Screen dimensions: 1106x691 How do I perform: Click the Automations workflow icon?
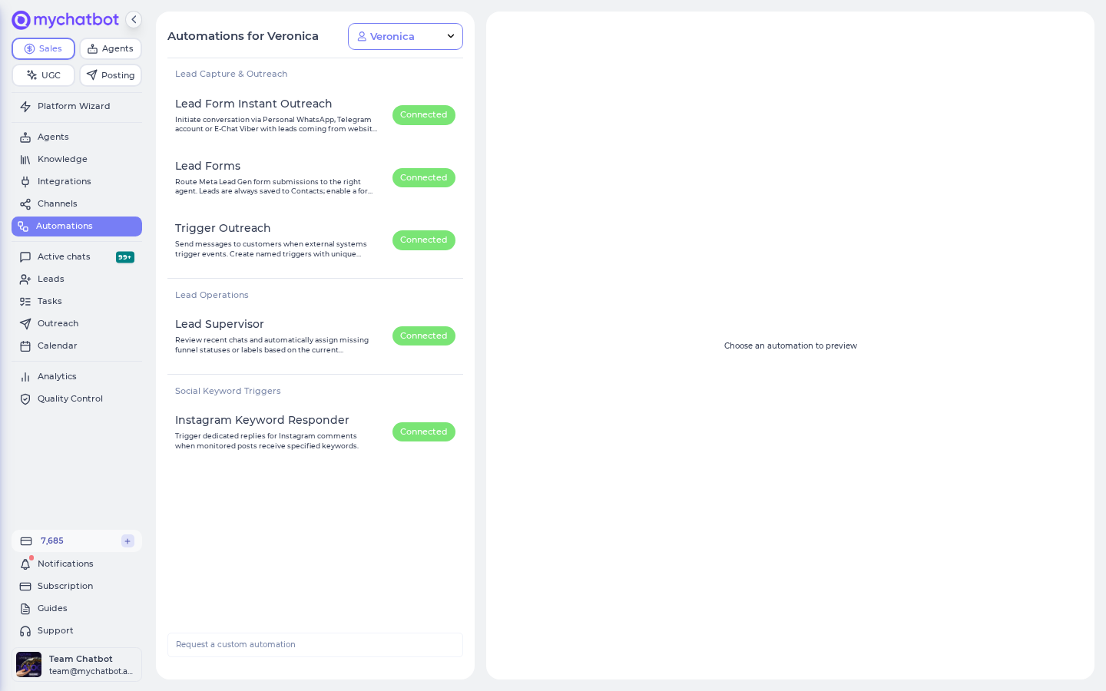tap(23, 226)
